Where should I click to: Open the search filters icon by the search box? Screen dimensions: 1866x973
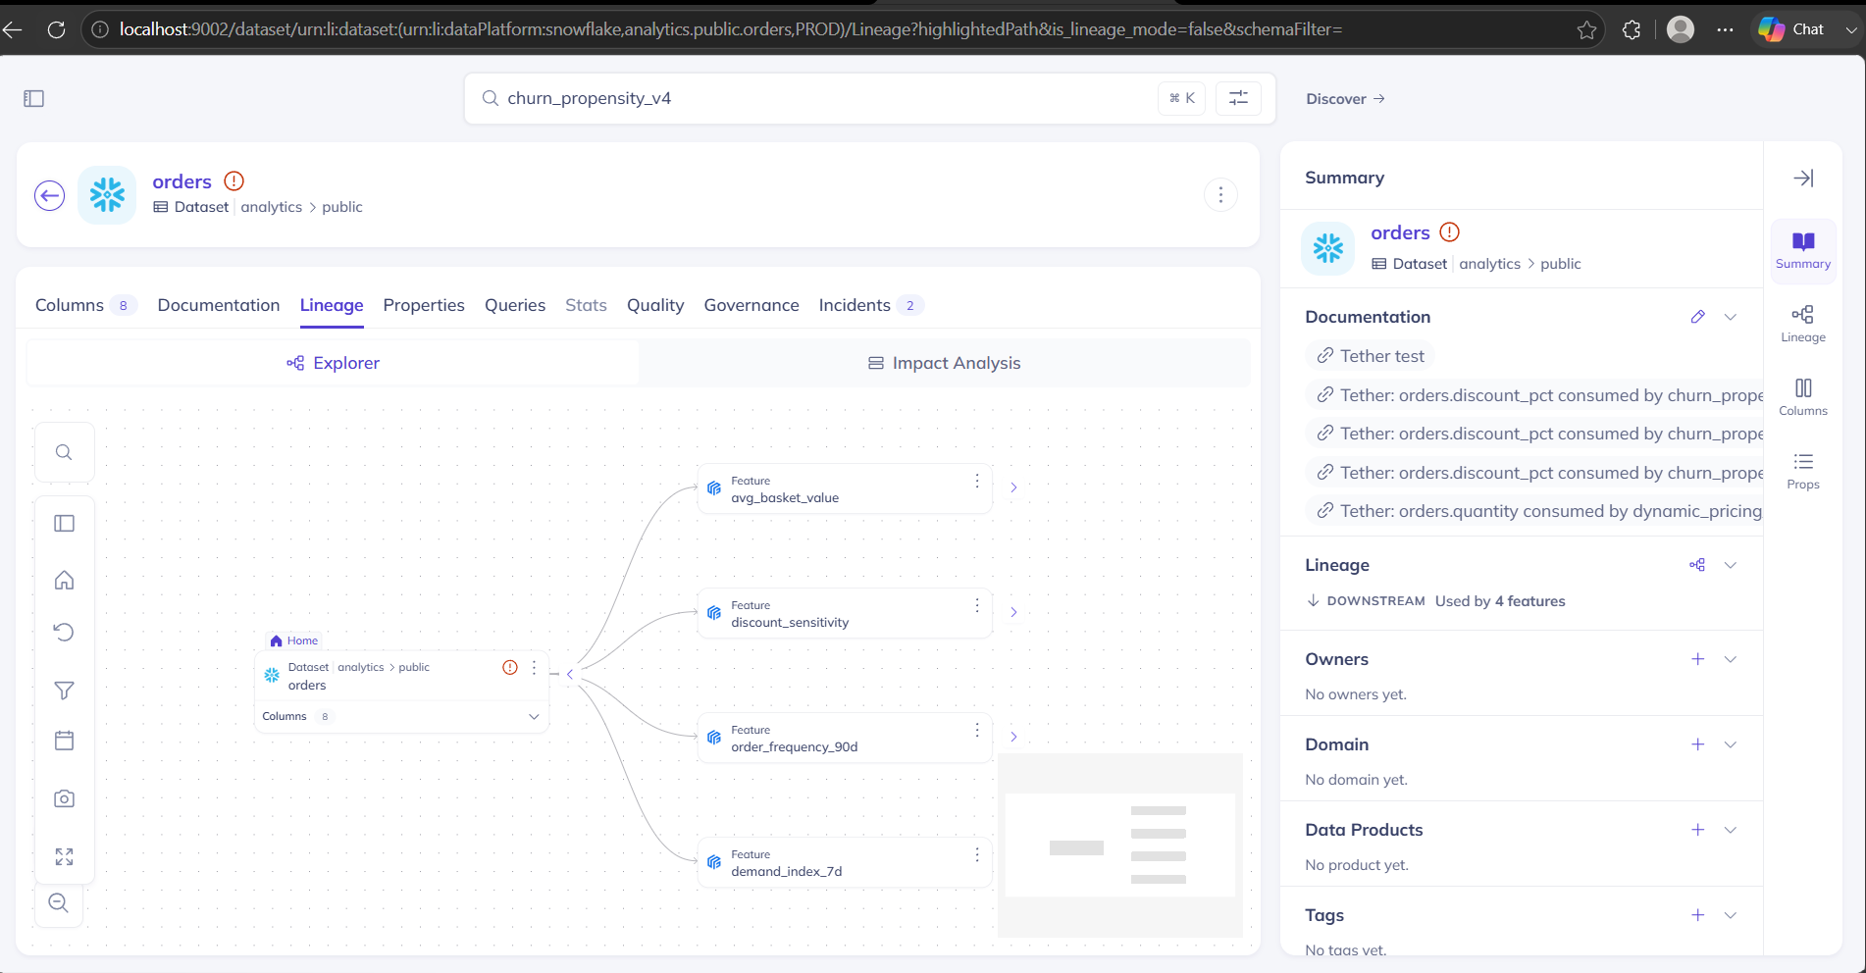pos(1238,98)
